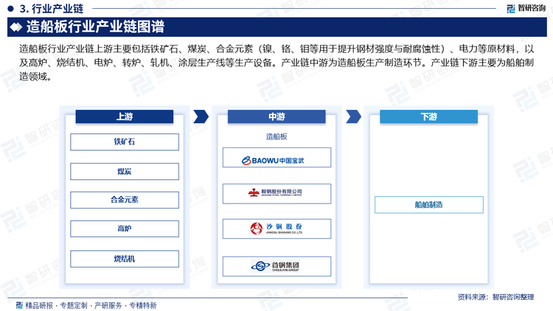The width and height of the screenshot is (553, 311).
Task: Click the 智研咨询 logo at top right
Action: pos(526,8)
